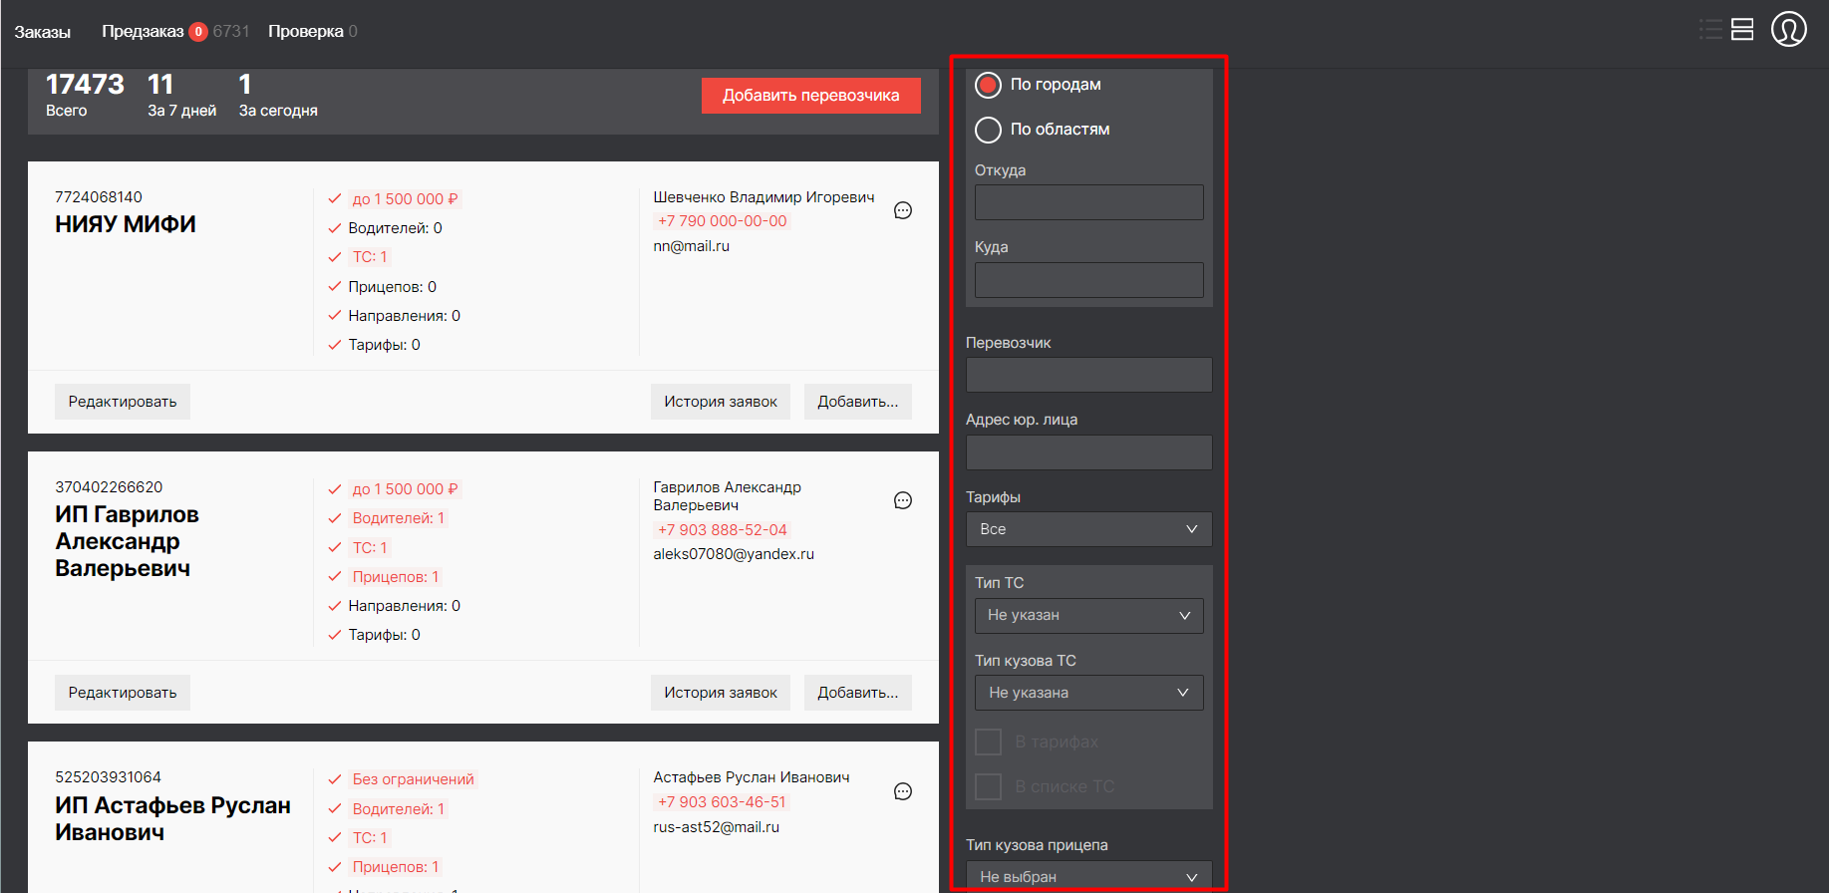
Task: Click phone number +7 903 603-46-51
Action: point(722,802)
